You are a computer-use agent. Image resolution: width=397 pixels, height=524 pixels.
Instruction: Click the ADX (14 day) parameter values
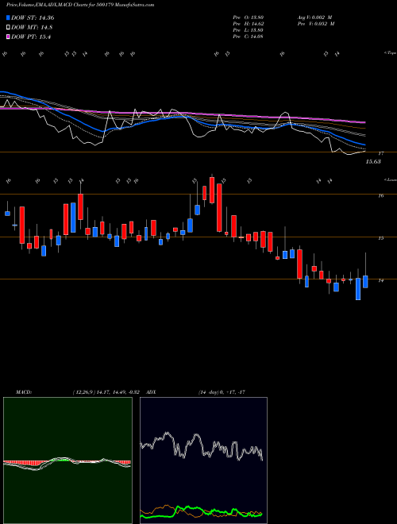coord(222,392)
